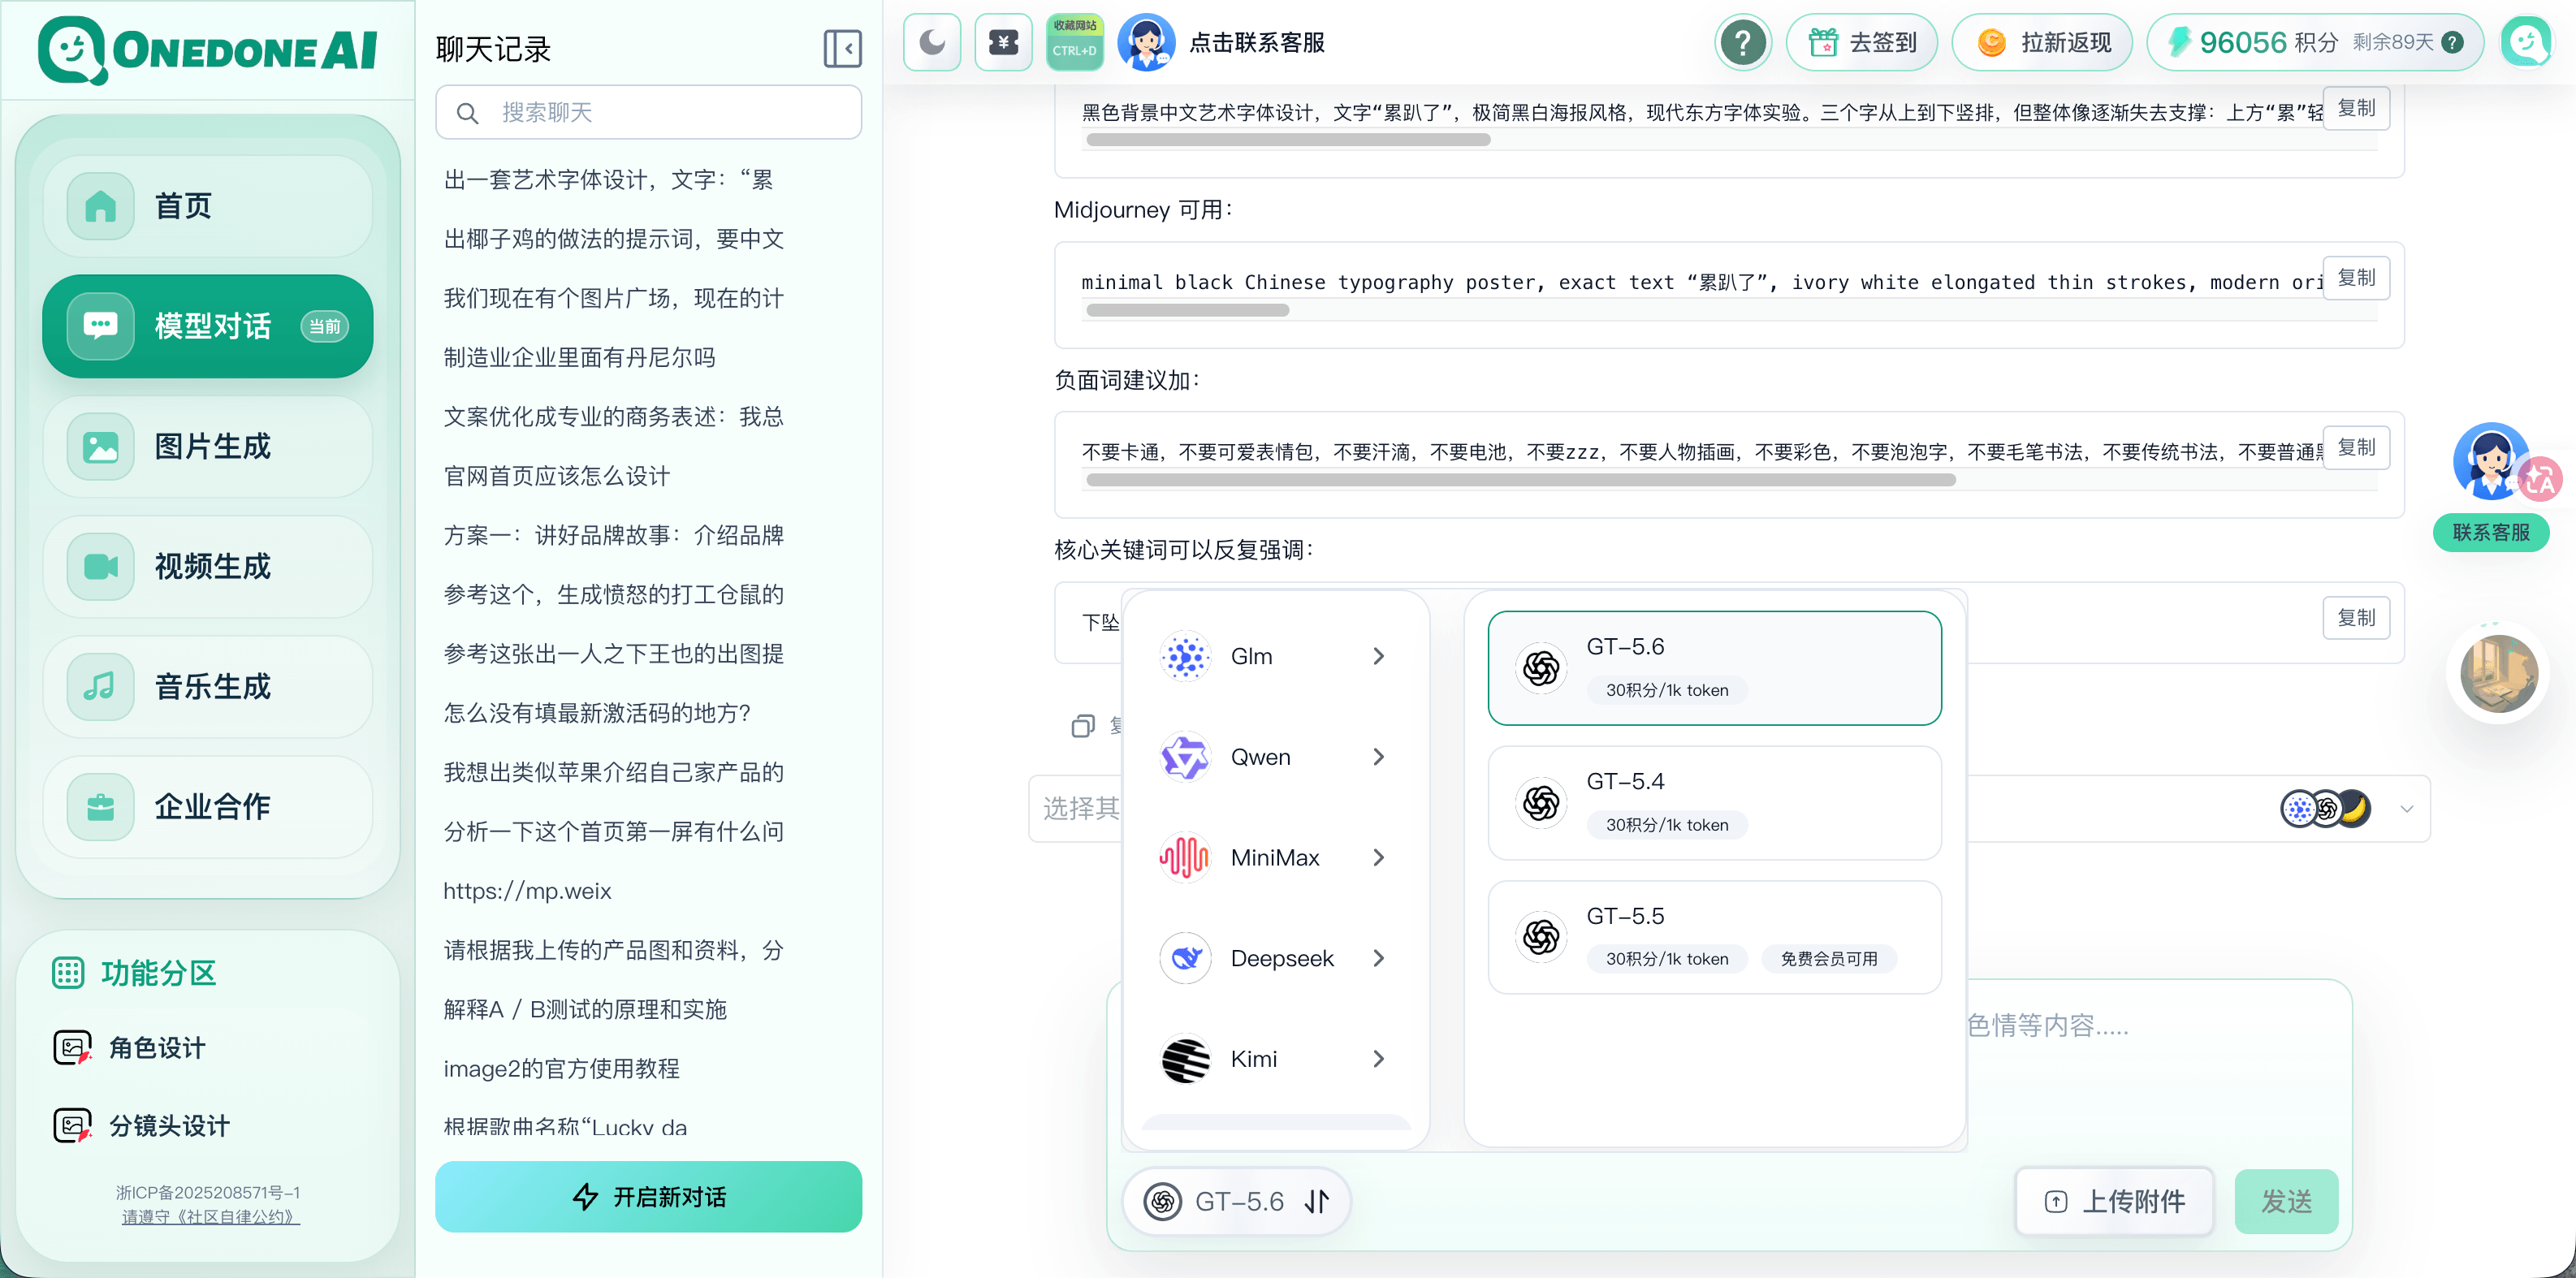
Task: Click the MiniMax provider logo icon
Action: tap(1185, 857)
